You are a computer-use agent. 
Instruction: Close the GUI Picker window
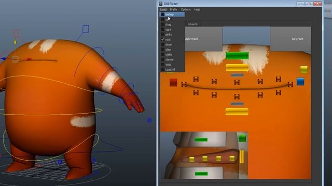[317, 4]
